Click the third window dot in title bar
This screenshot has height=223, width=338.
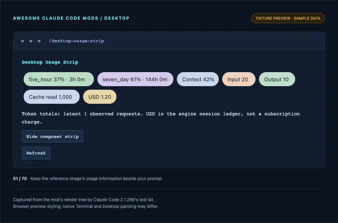coord(39,41)
